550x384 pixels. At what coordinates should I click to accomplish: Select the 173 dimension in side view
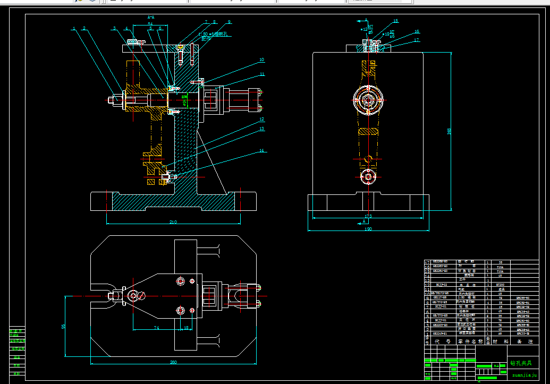tap(368, 216)
